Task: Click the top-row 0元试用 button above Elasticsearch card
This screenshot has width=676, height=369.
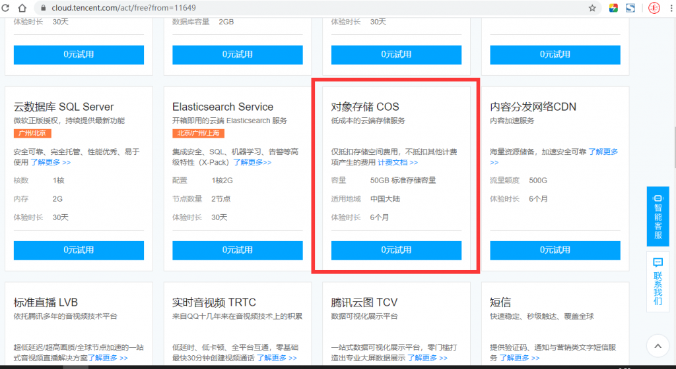Action: 238,55
